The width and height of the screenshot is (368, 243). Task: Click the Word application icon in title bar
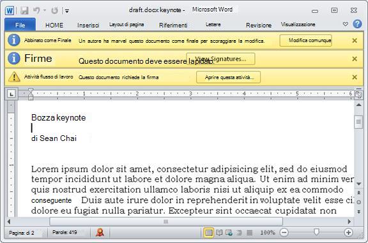[10, 10]
